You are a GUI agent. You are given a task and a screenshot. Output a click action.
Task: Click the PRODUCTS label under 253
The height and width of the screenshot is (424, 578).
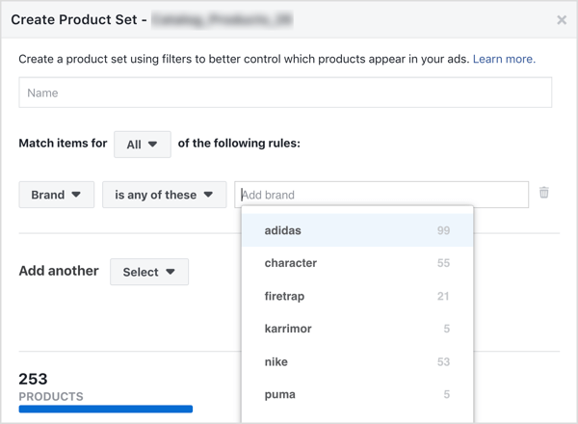[51, 396]
